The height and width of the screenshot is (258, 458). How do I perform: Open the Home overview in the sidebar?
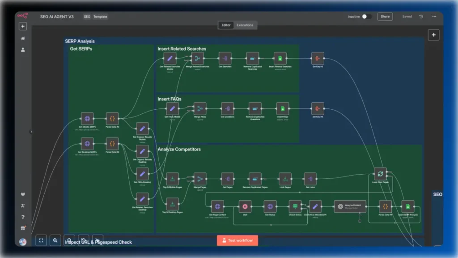click(x=23, y=39)
